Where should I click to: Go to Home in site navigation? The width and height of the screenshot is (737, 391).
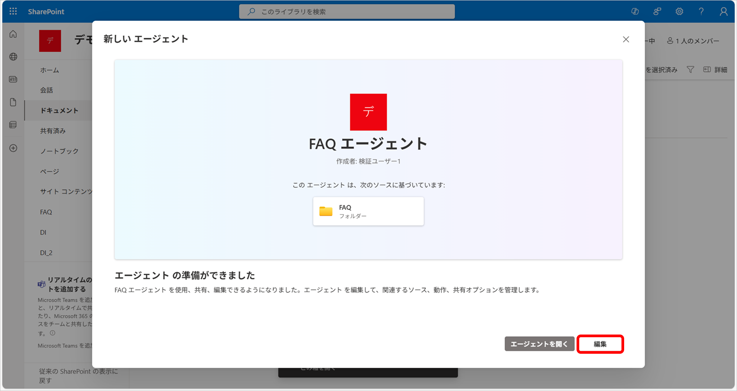coord(50,70)
